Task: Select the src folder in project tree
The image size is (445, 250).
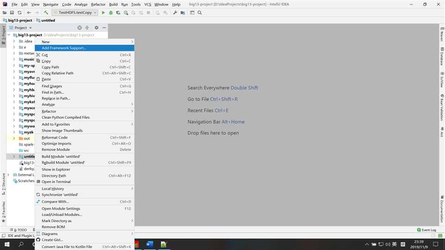Action: 26,150
